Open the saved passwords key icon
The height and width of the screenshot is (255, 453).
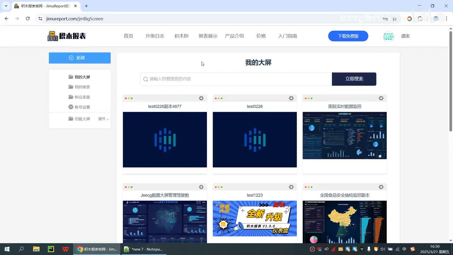point(385,18)
